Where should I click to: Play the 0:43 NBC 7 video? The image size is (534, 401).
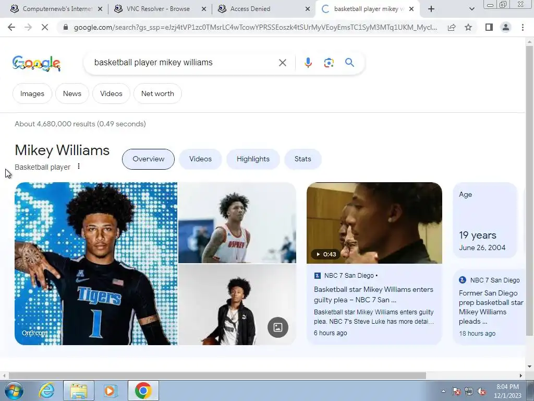coord(374,223)
